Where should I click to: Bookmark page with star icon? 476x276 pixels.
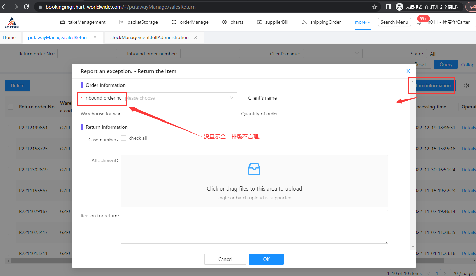(375, 7)
